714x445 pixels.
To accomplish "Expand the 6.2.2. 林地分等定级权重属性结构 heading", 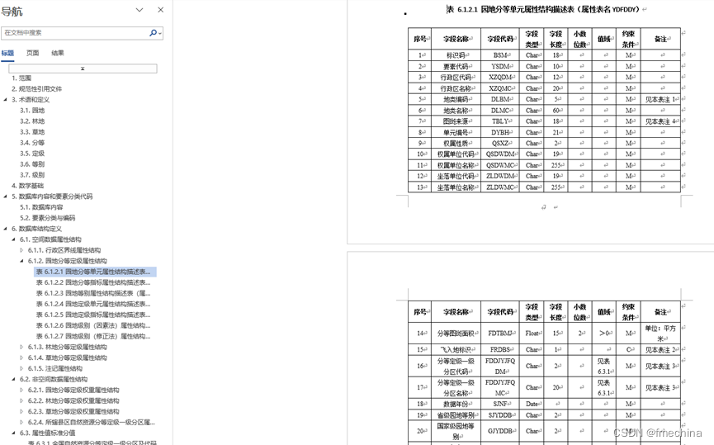I will (x=21, y=400).
